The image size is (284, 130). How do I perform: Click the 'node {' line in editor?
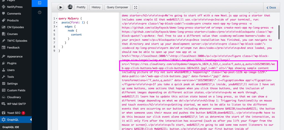point(72,30)
